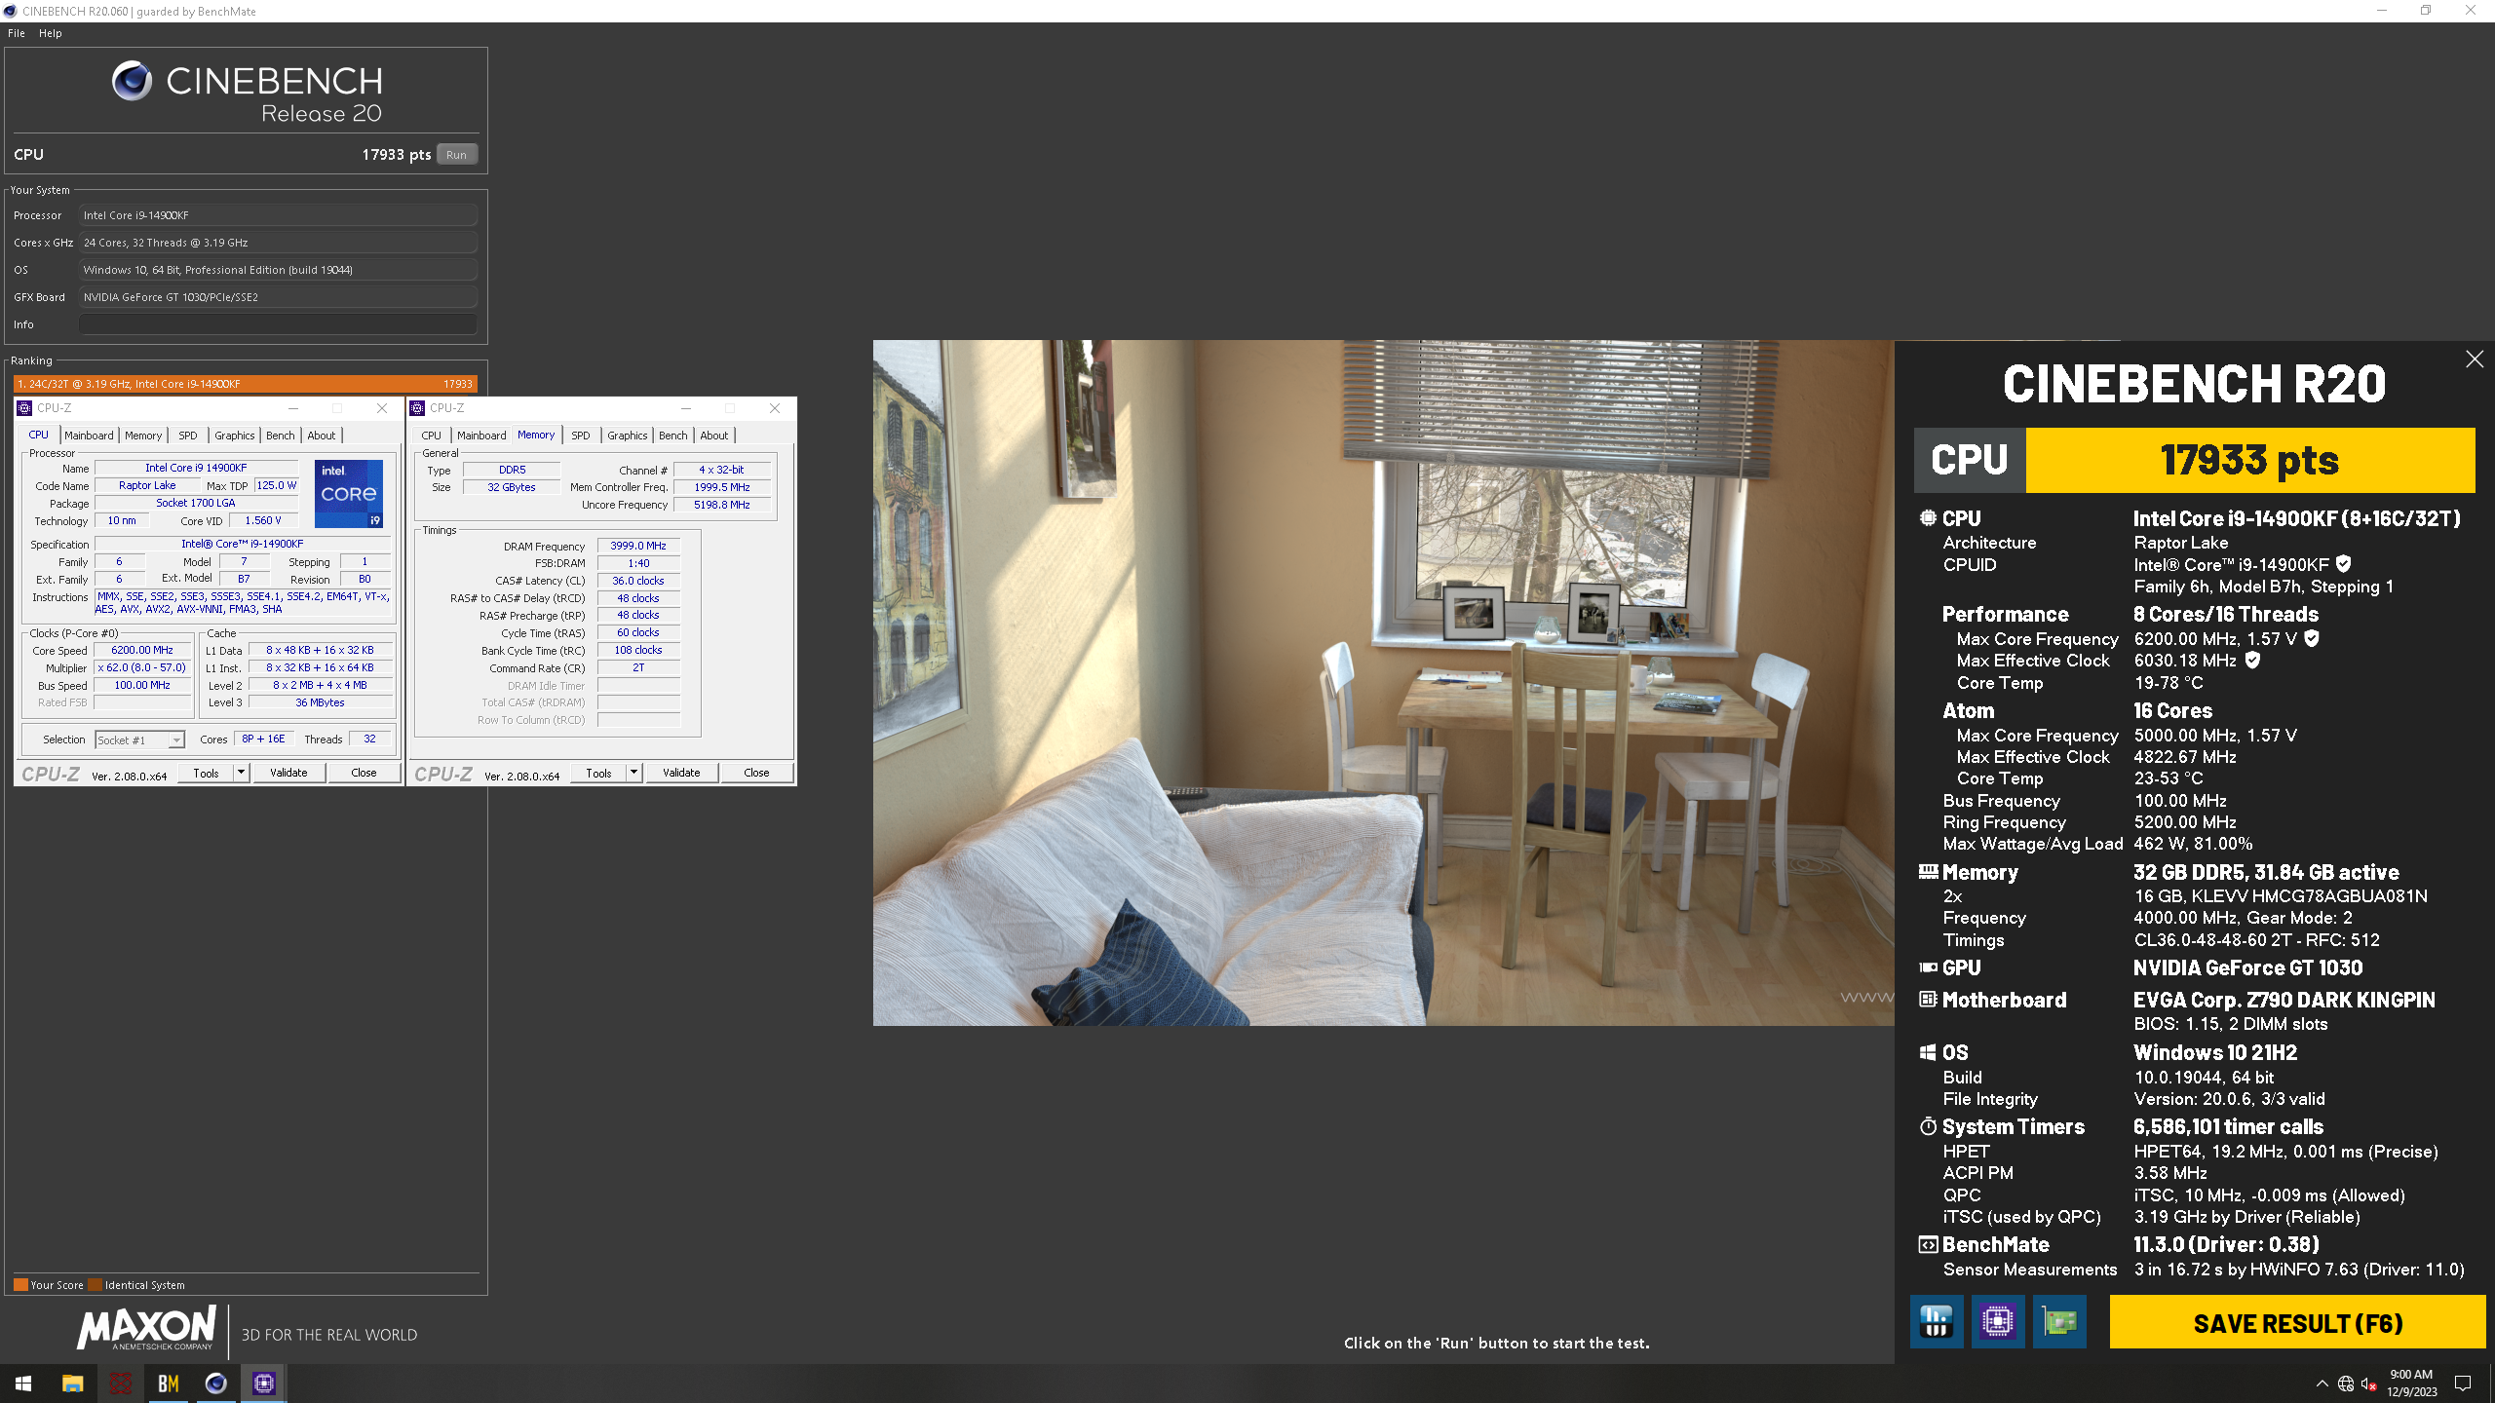Click the rendered room image
2495x1403 pixels.
1383,682
